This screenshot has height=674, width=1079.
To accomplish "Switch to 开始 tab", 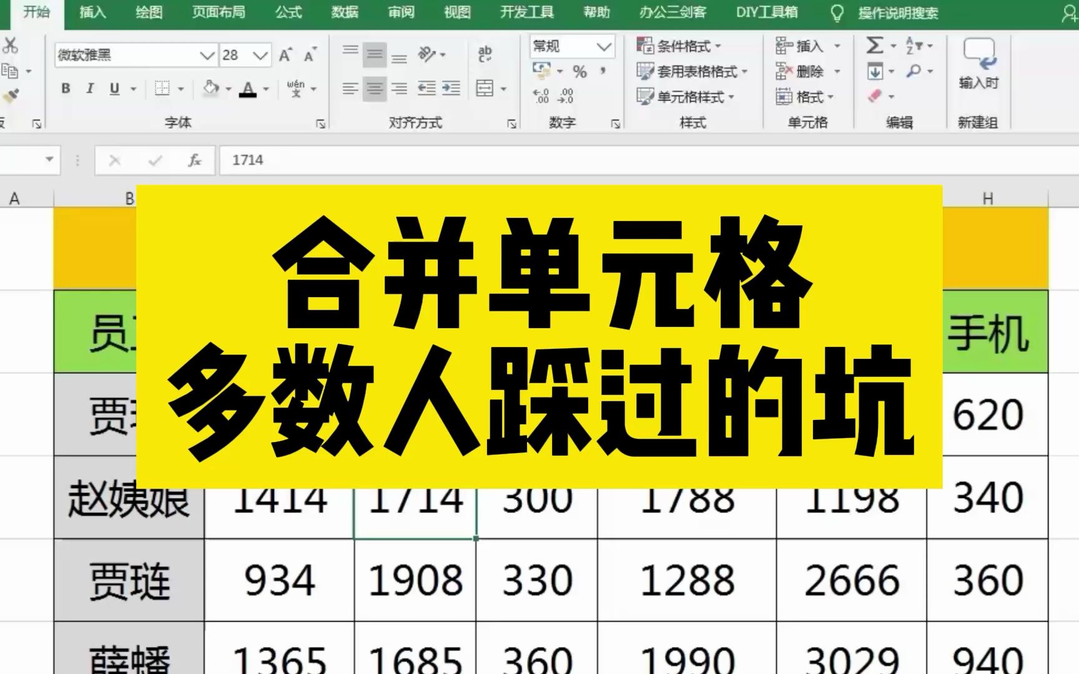I will coord(36,12).
